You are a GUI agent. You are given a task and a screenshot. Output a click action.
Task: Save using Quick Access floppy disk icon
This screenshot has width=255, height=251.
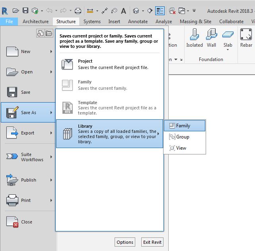pyautogui.click(x=25, y=11)
